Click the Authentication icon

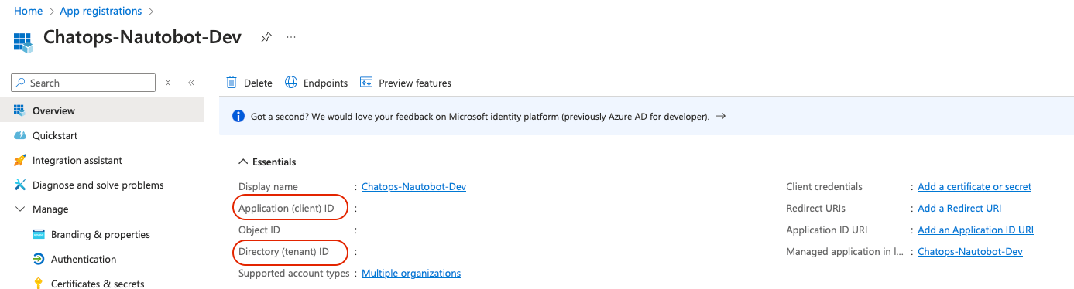tap(39, 259)
